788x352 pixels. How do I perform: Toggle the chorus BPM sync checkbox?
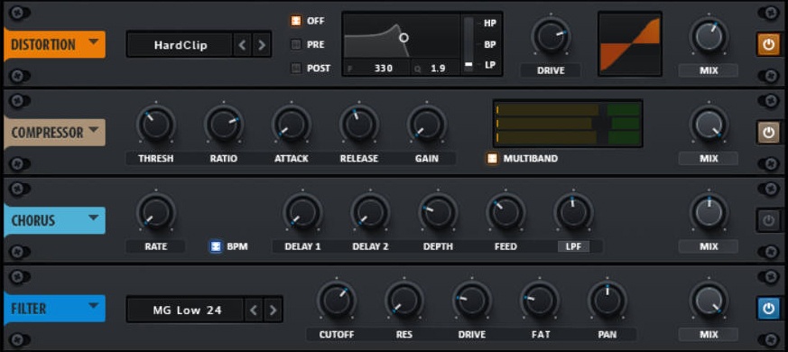point(216,246)
